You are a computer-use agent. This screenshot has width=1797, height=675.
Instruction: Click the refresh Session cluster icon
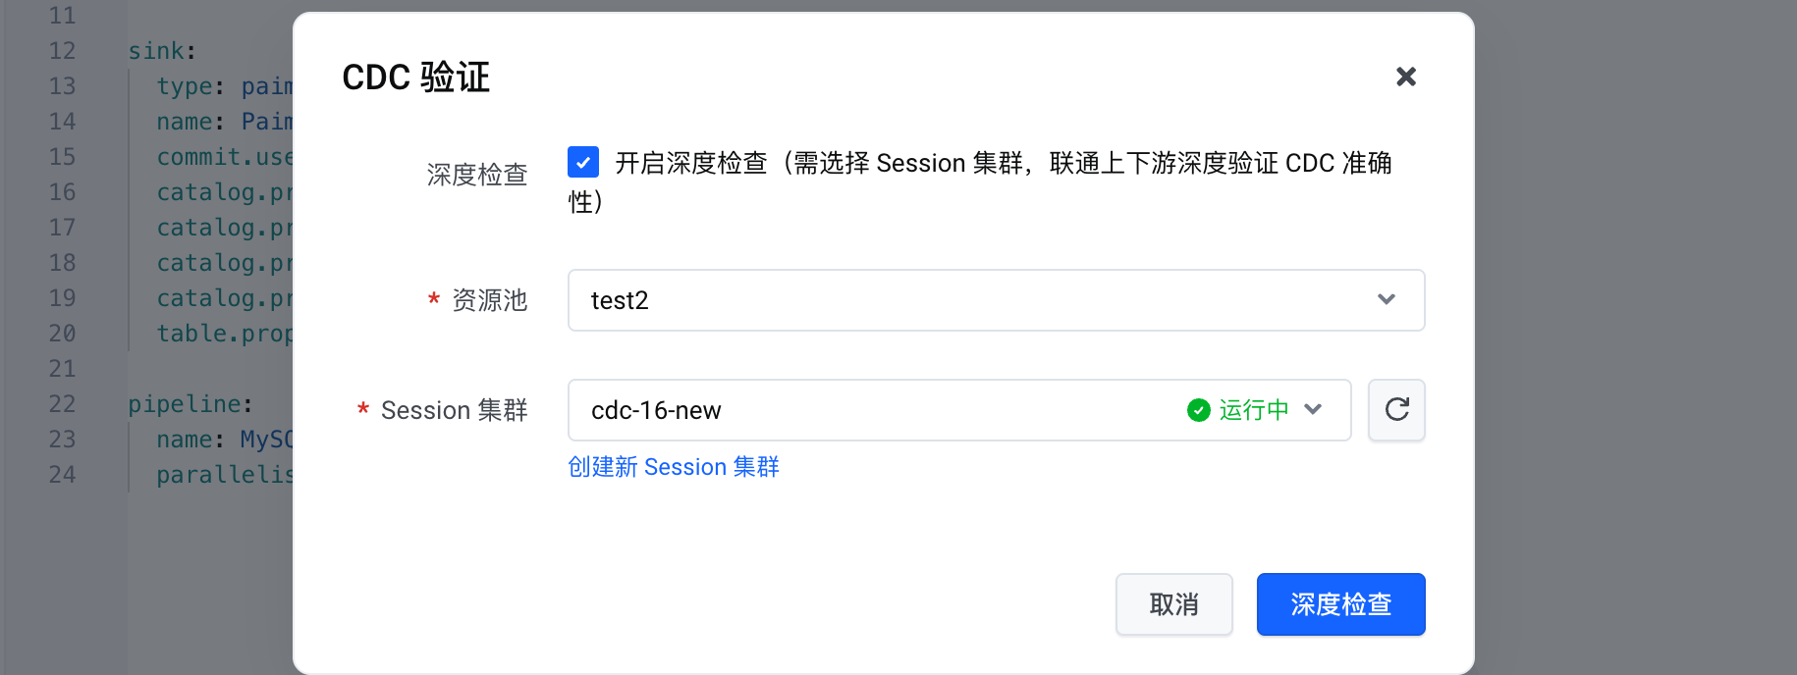(x=1396, y=410)
